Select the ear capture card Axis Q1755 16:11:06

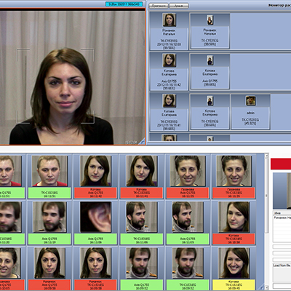[x=95, y=223]
